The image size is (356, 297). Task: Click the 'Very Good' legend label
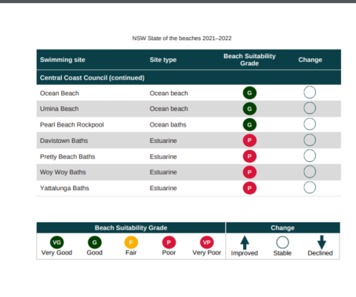click(56, 252)
